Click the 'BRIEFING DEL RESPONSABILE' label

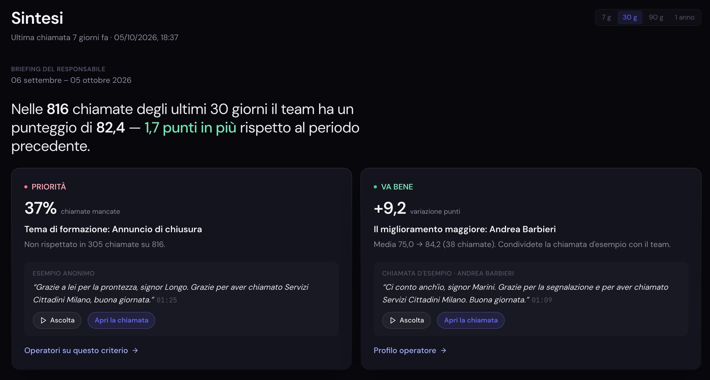(x=58, y=69)
